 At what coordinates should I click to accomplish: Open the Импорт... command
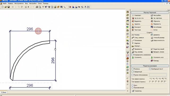(x=136, y=46)
